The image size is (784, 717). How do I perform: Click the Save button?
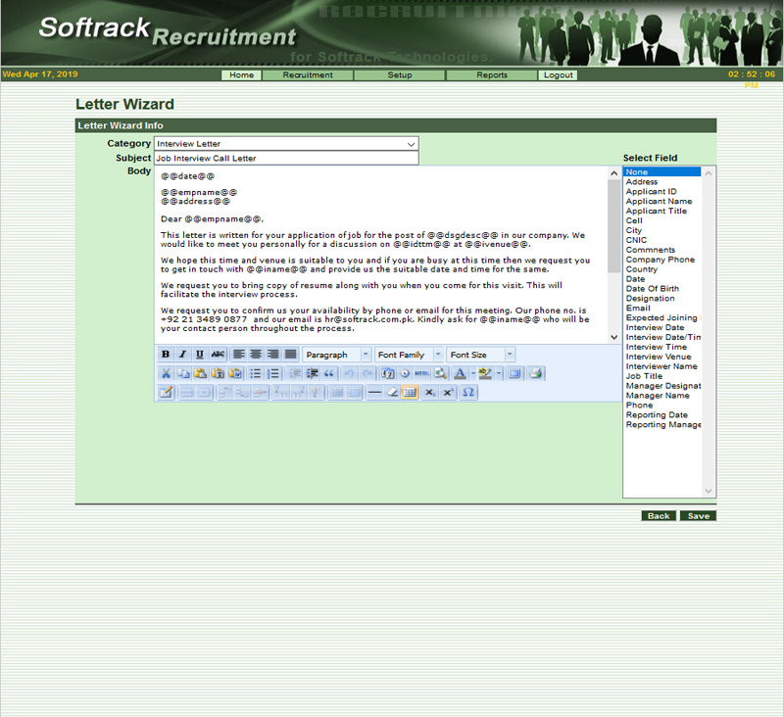(698, 516)
